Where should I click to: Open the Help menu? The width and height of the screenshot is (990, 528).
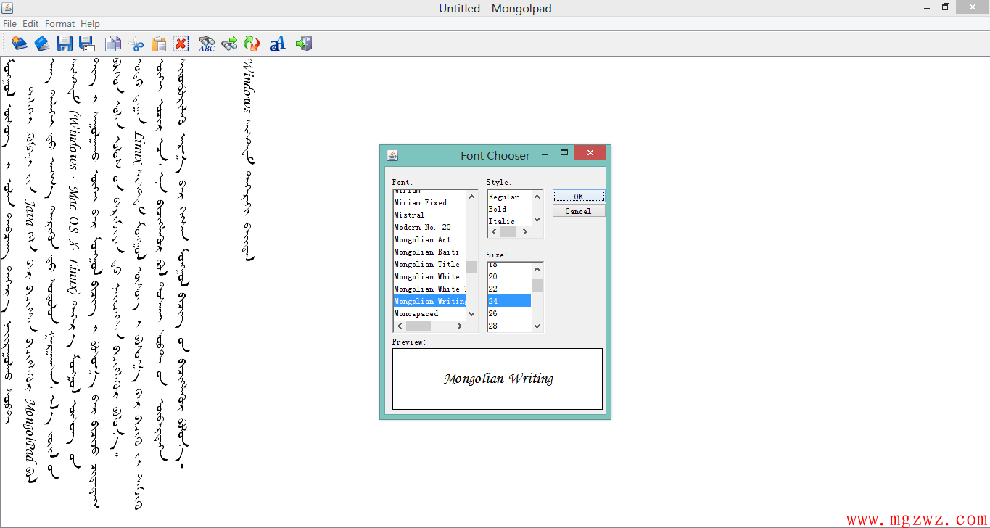coord(90,24)
